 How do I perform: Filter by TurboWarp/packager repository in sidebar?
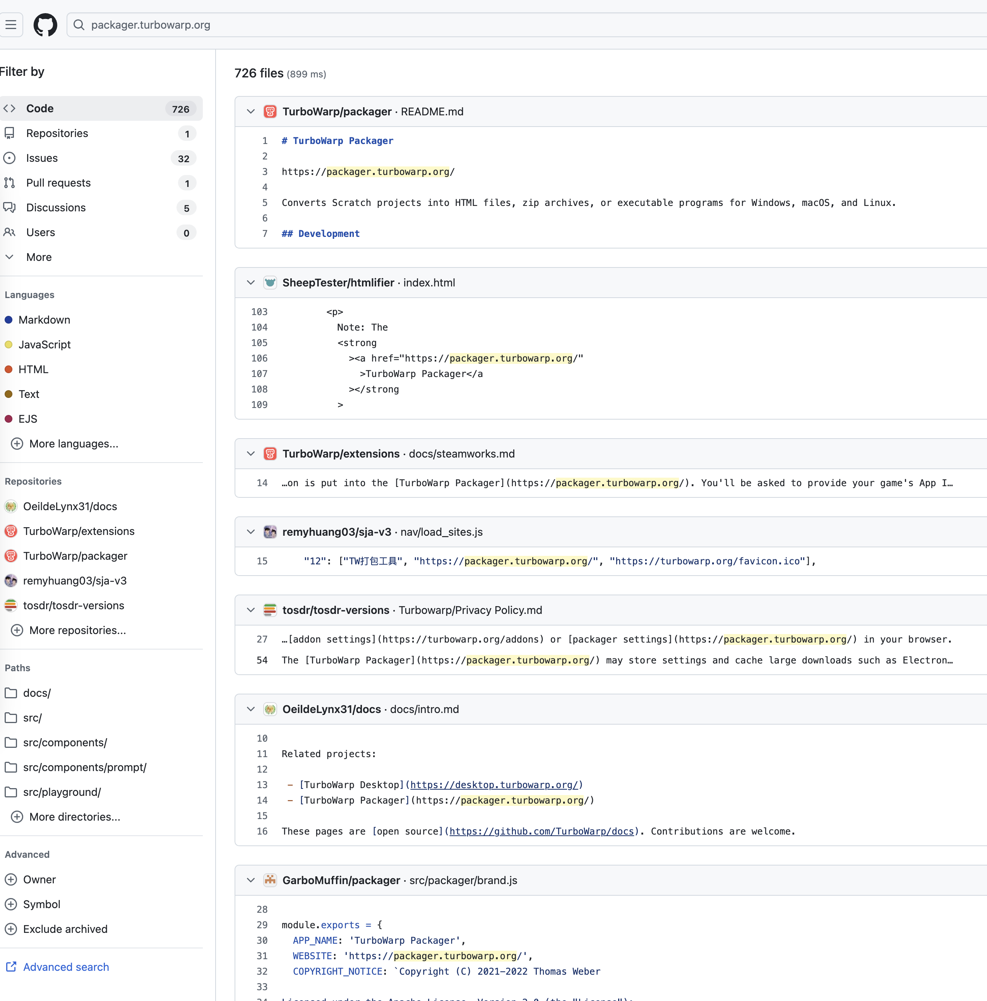click(66, 556)
